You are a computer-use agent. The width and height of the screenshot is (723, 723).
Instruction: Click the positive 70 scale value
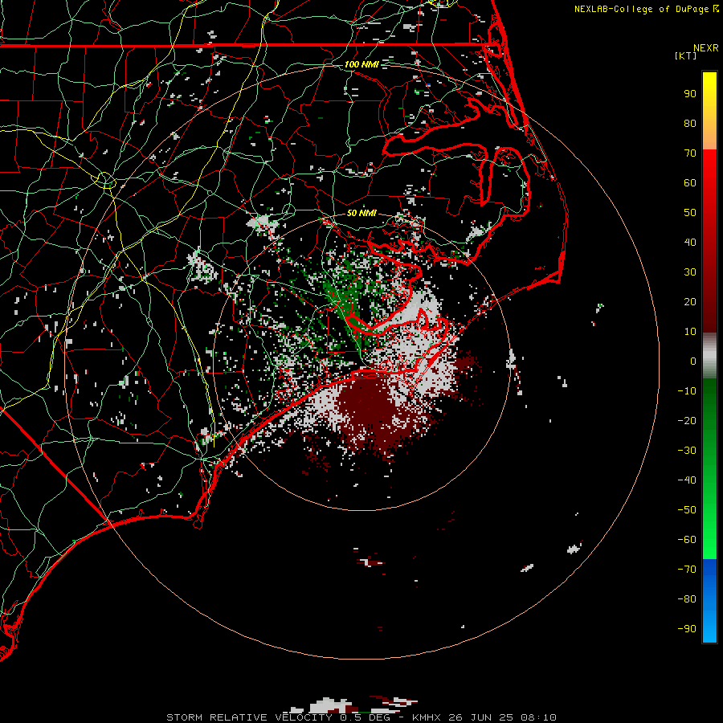point(690,153)
